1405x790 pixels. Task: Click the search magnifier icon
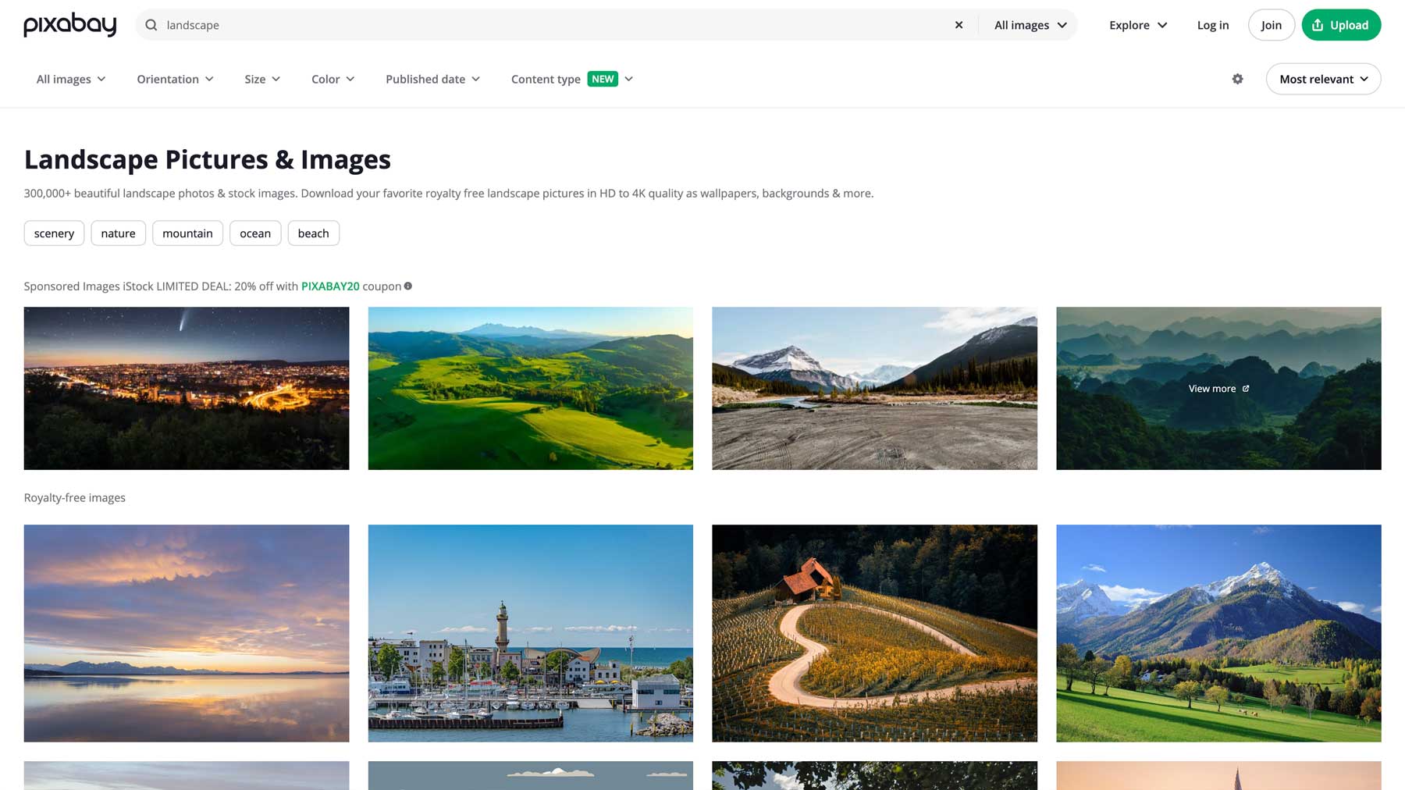click(151, 25)
